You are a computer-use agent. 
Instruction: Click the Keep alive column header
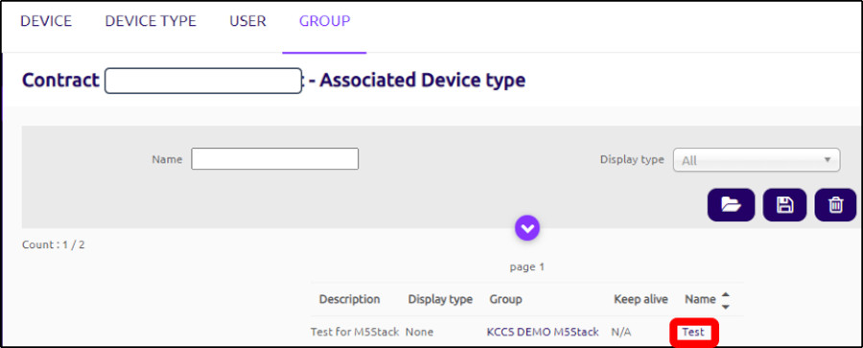click(641, 299)
